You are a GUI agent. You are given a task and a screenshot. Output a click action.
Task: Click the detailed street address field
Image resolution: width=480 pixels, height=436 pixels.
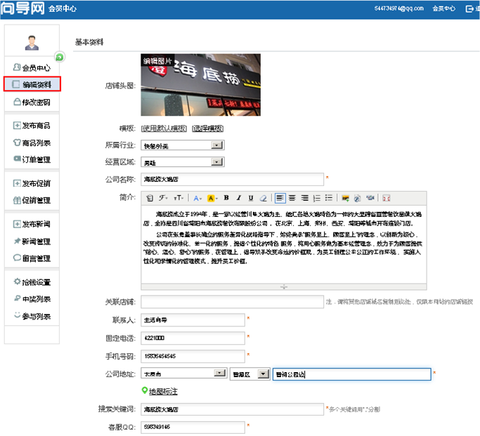[351, 374]
